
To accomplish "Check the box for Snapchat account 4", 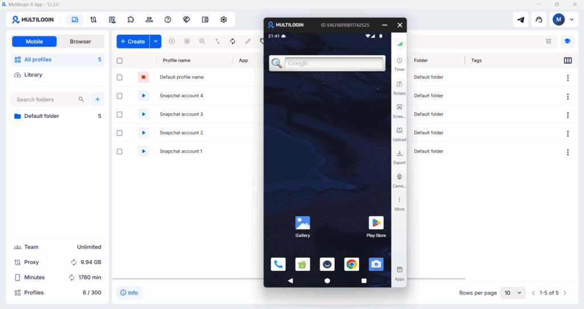I will point(119,96).
